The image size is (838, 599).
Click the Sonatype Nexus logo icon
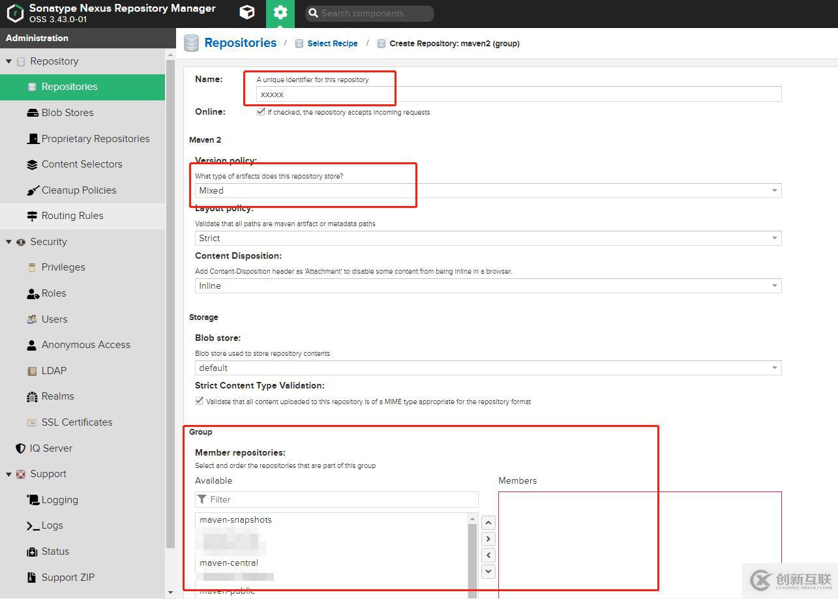(x=15, y=13)
